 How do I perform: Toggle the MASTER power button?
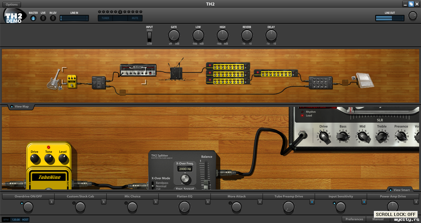click(33, 18)
